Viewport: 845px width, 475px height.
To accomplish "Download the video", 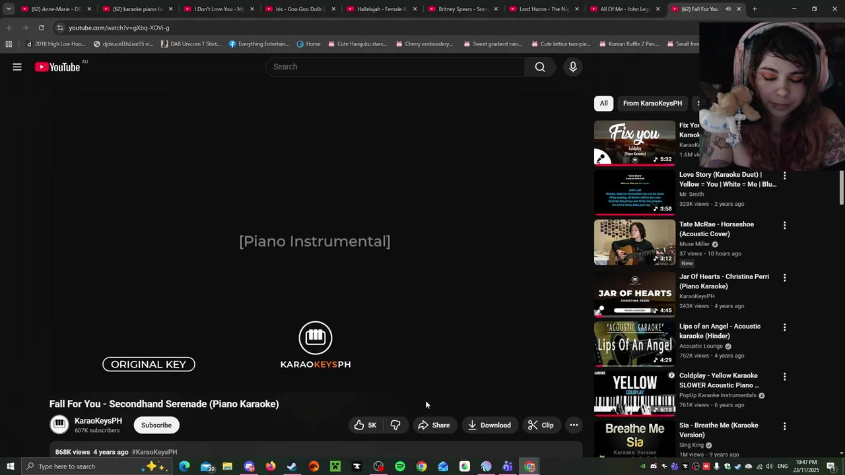I will point(489,425).
